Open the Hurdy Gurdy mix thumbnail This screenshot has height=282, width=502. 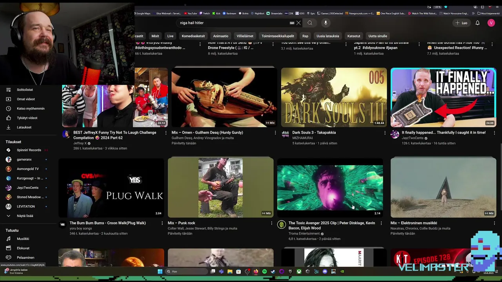pos(224,97)
